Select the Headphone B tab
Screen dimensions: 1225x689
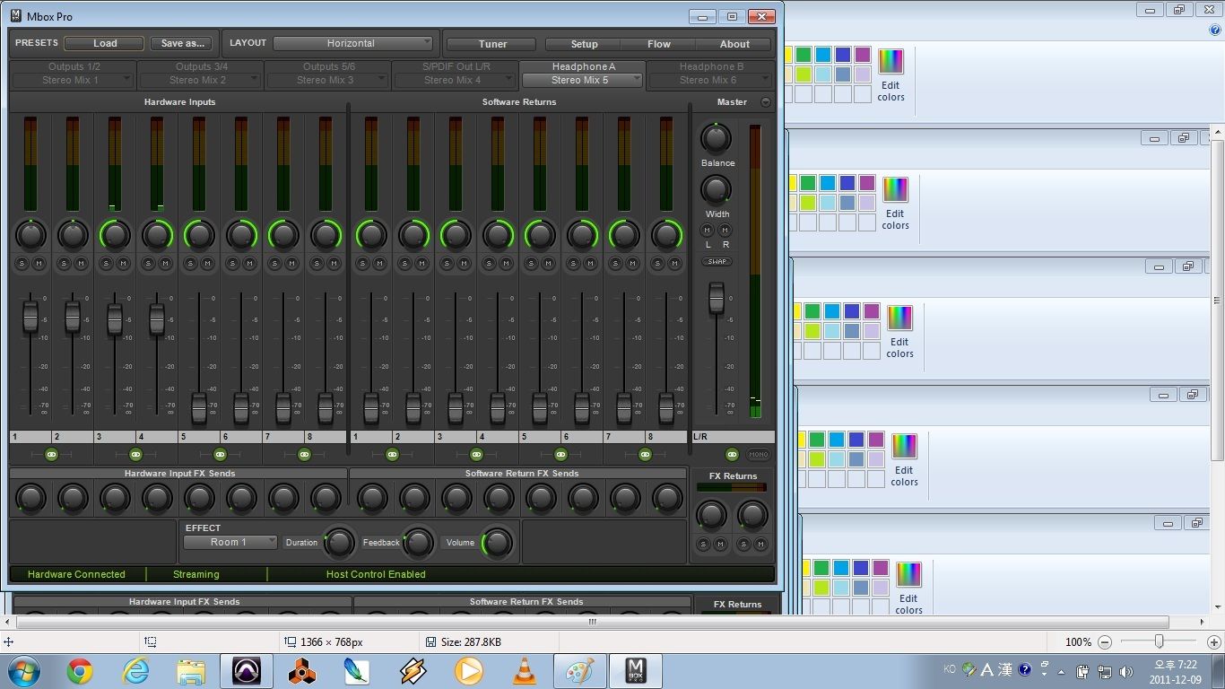[710, 66]
